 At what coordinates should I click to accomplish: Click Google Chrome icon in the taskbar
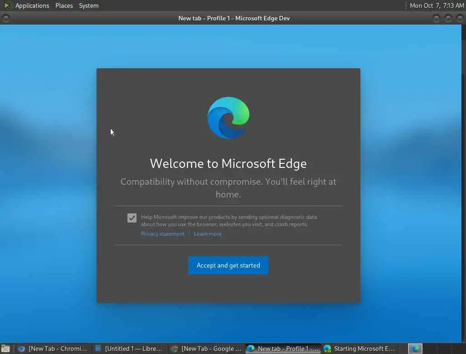point(174,349)
